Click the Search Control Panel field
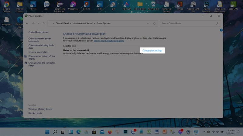The width and height of the screenshot is (243, 136). coord(190,24)
